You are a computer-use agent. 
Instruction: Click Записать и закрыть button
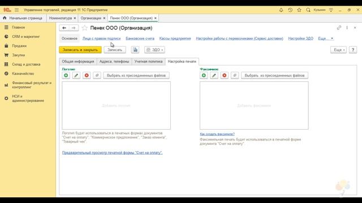click(x=80, y=50)
